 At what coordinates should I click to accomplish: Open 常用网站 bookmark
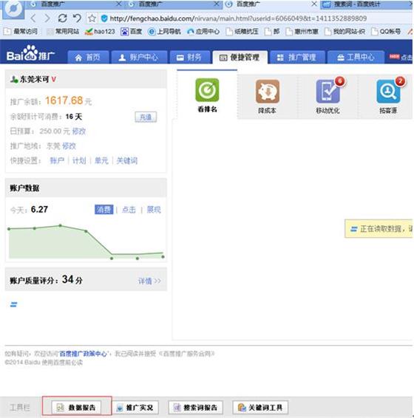pos(63,32)
